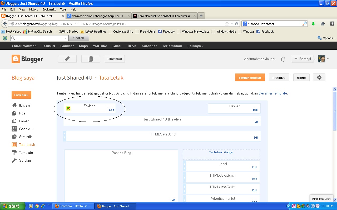Switch to Facebook Firefox taskbar window
The image size is (337, 210).
pyautogui.click(x=73, y=206)
